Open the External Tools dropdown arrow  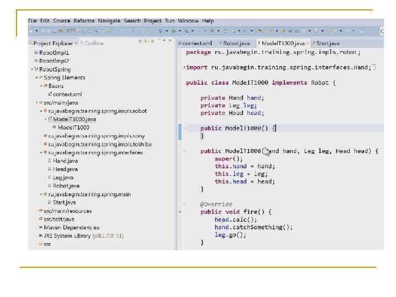point(193,31)
